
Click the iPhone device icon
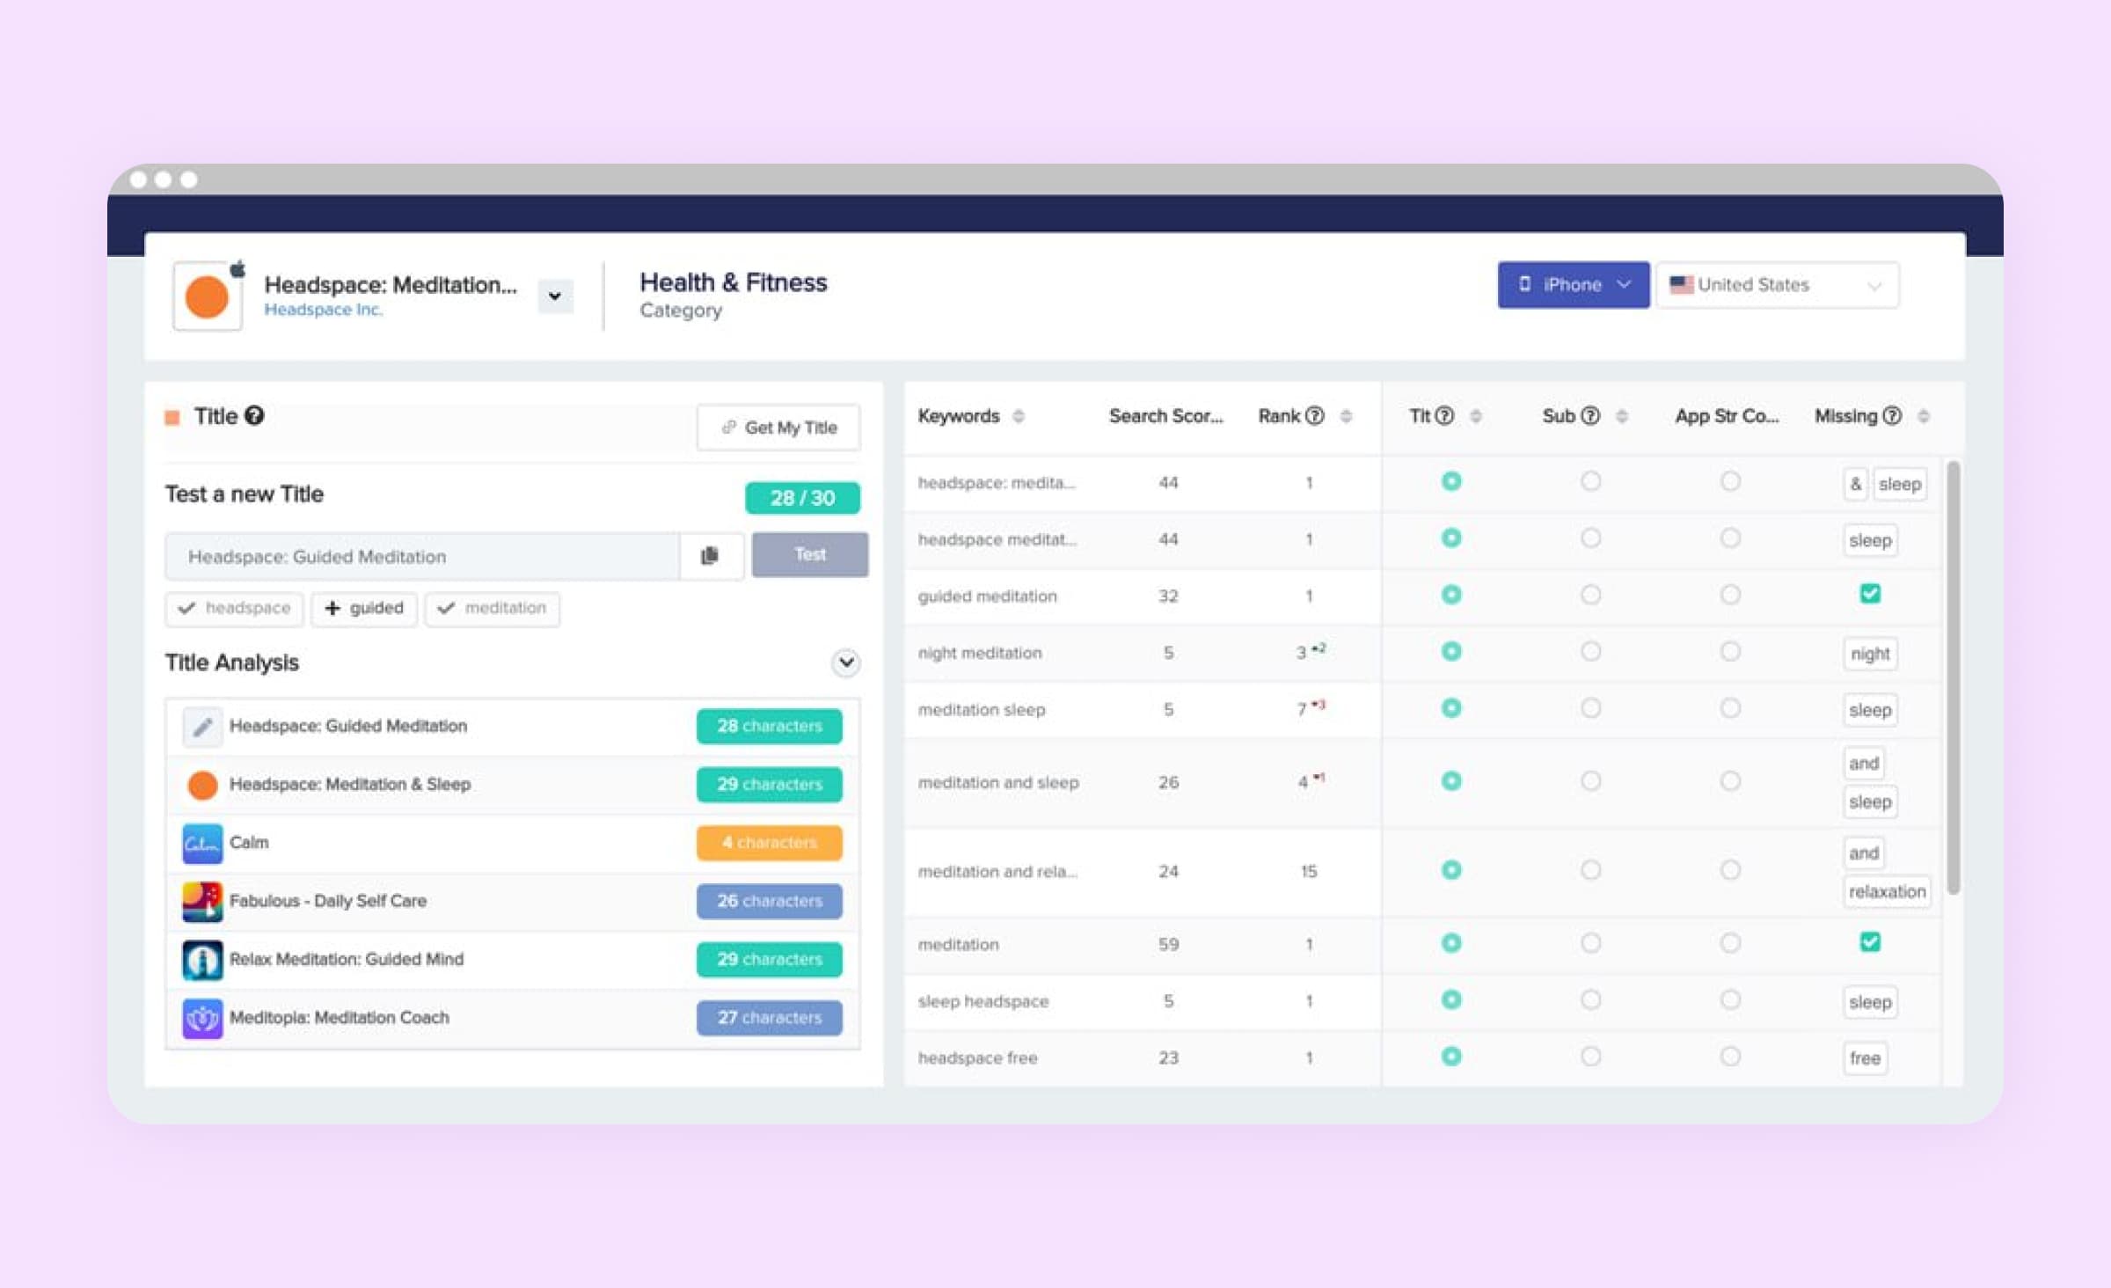[1525, 284]
